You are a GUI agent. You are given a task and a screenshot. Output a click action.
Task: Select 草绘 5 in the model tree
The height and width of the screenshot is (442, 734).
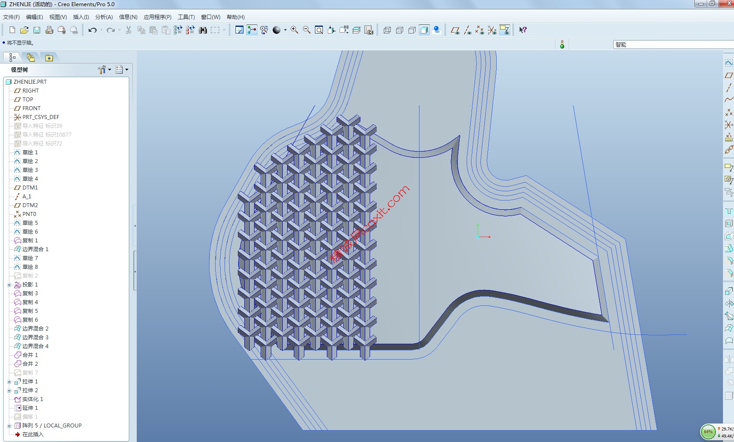click(26, 223)
